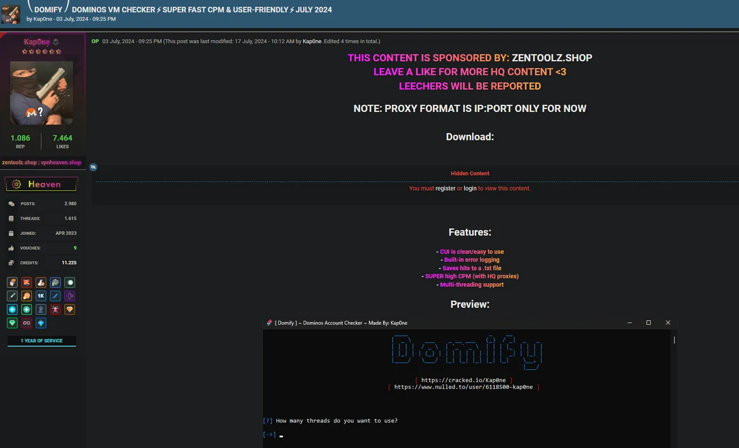Click the OP indicator on the post
The height and width of the screenshot is (448, 739).
(x=95, y=41)
